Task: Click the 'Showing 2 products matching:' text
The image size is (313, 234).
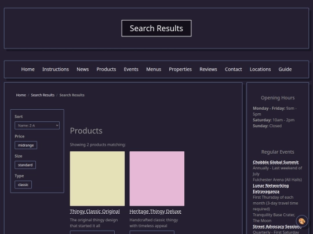Action: coord(98,144)
